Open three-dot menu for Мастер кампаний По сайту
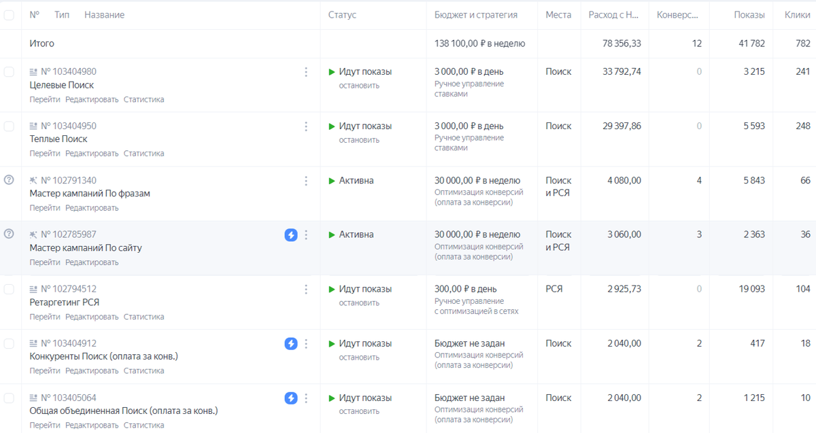 (306, 235)
